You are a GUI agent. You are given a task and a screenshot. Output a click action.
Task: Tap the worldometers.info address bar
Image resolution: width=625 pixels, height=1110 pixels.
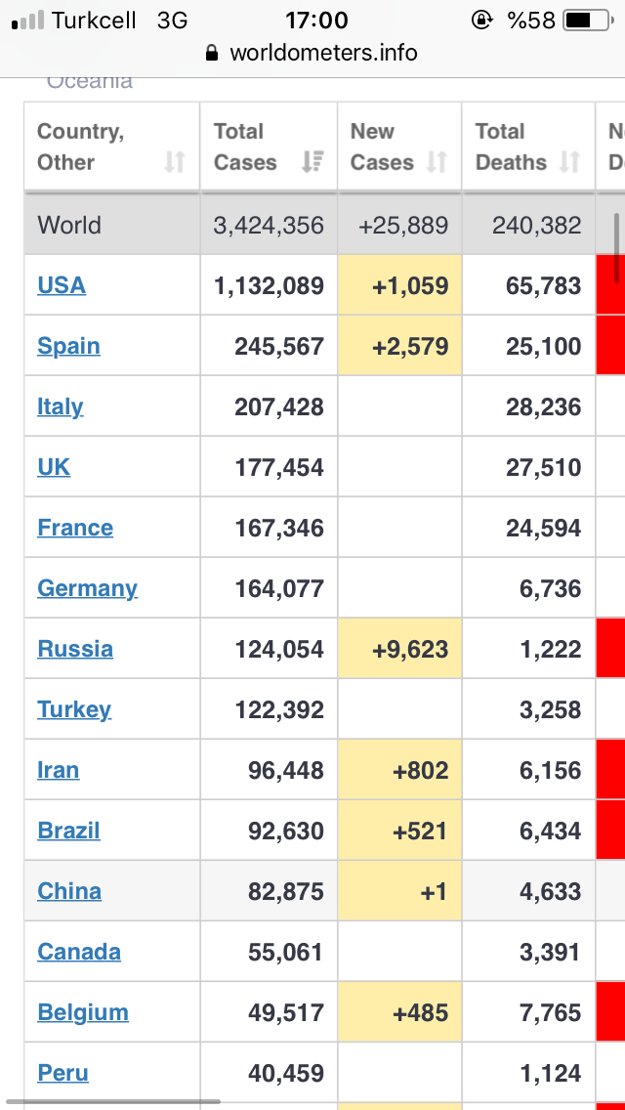pyautogui.click(x=312, y=53)
